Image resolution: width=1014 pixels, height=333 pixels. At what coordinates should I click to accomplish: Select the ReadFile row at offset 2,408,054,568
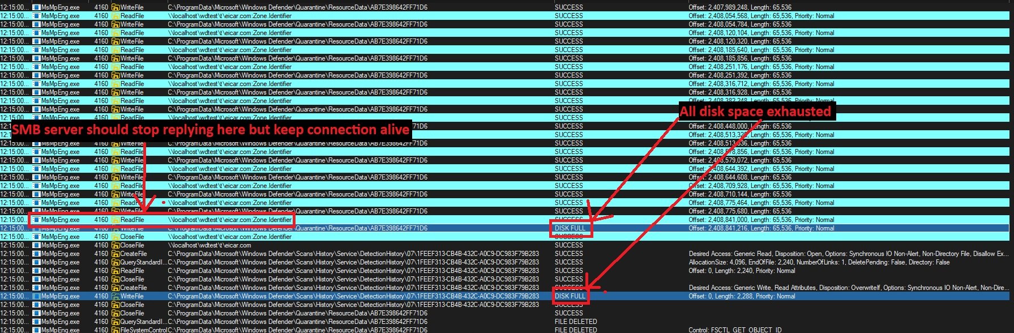(507, 16)
